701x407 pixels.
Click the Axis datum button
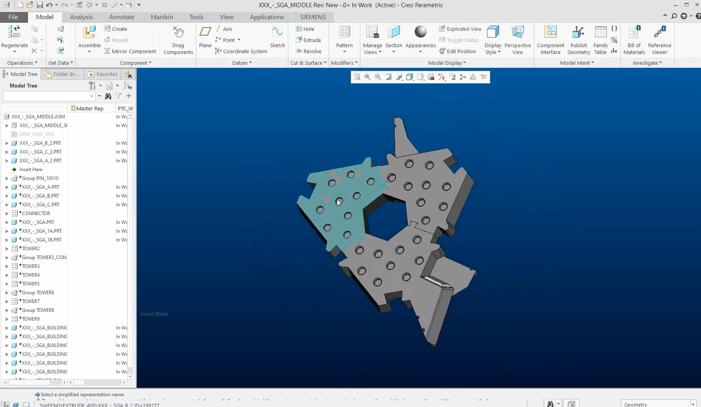(x=224, y=29)
